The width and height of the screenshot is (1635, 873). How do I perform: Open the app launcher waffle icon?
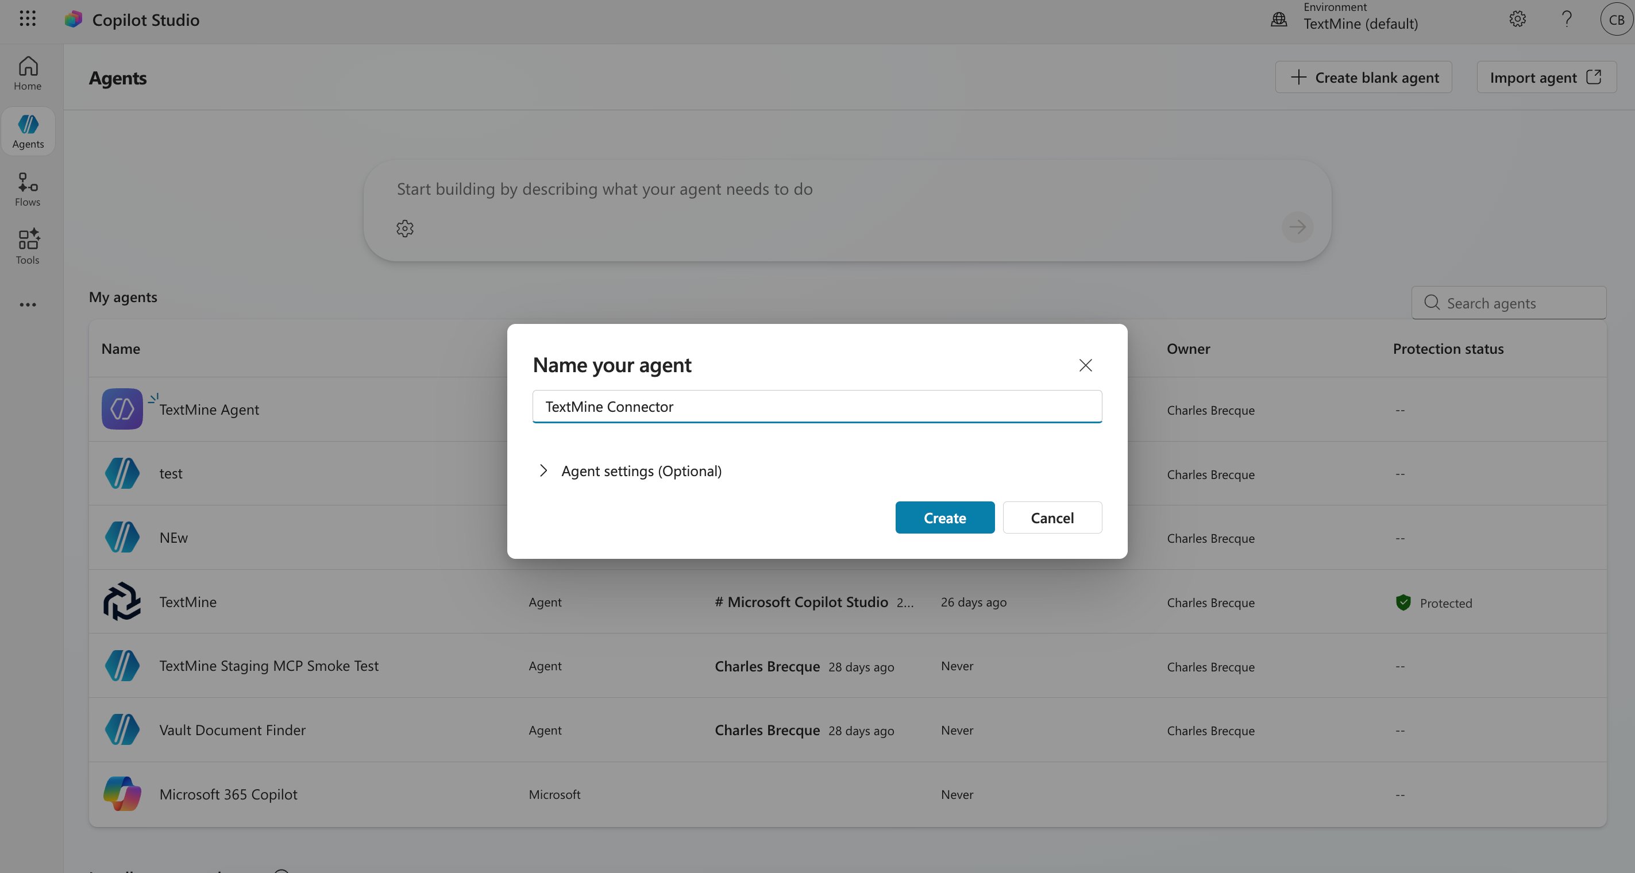(x=28, y=19)
